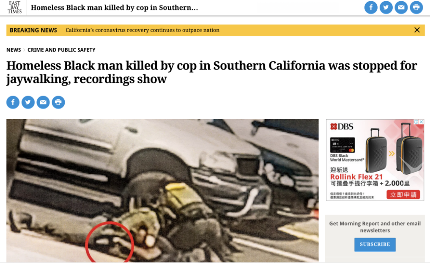Open the article's main photo
The width and height of the screenshot is (430, 263).
162,190
